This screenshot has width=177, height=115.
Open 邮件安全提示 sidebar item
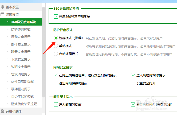coord(21,44)
